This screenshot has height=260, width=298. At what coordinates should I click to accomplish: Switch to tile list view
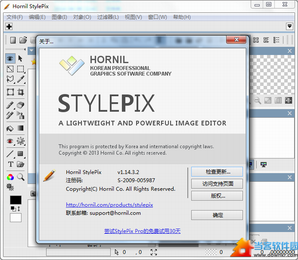click(266, 40)
